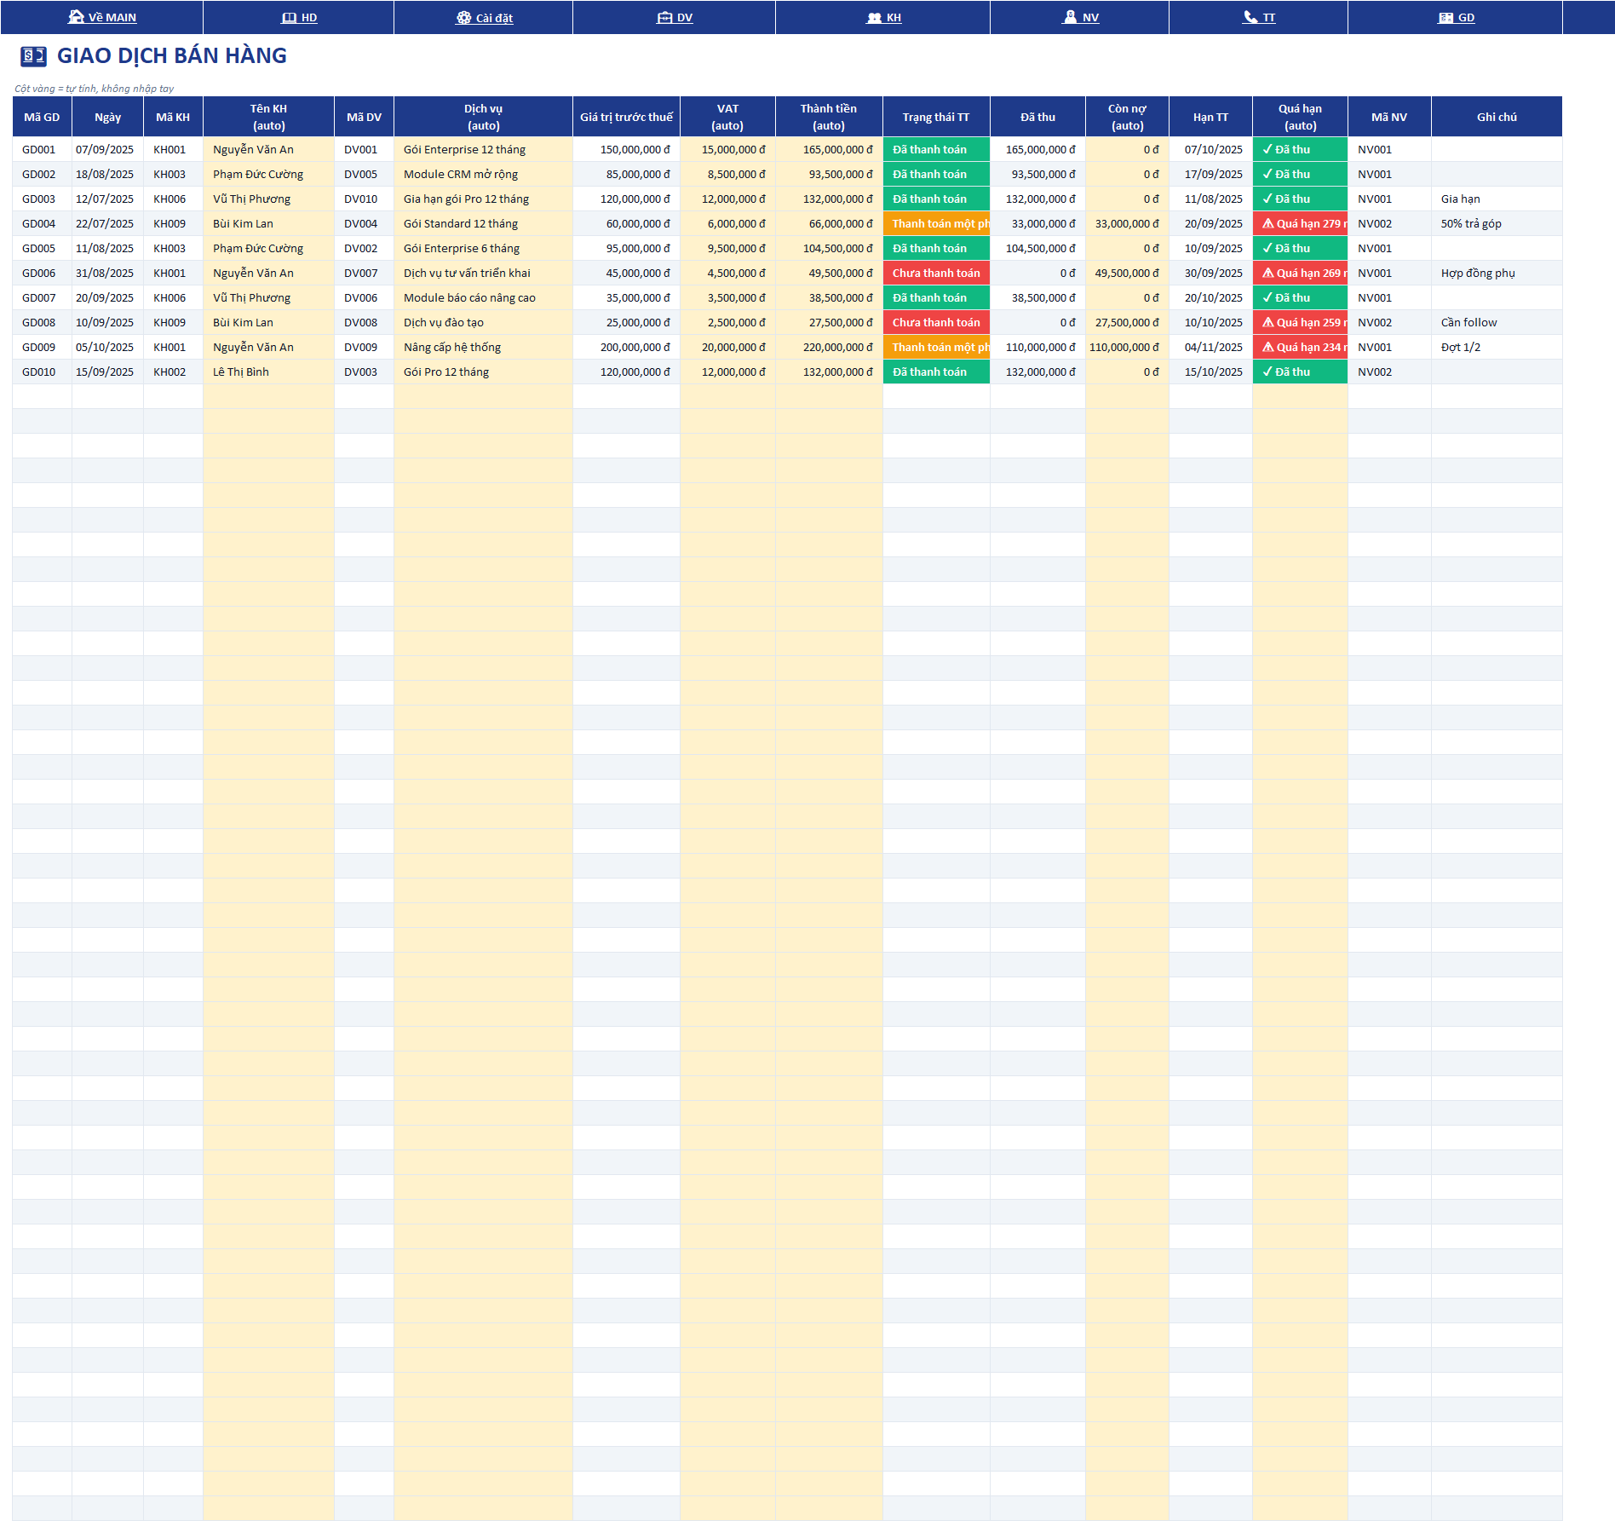This screenshot has height=1521, width=1615.
Task: Select GD008 Chưa thanh toán status
Action: click(936, 322)
